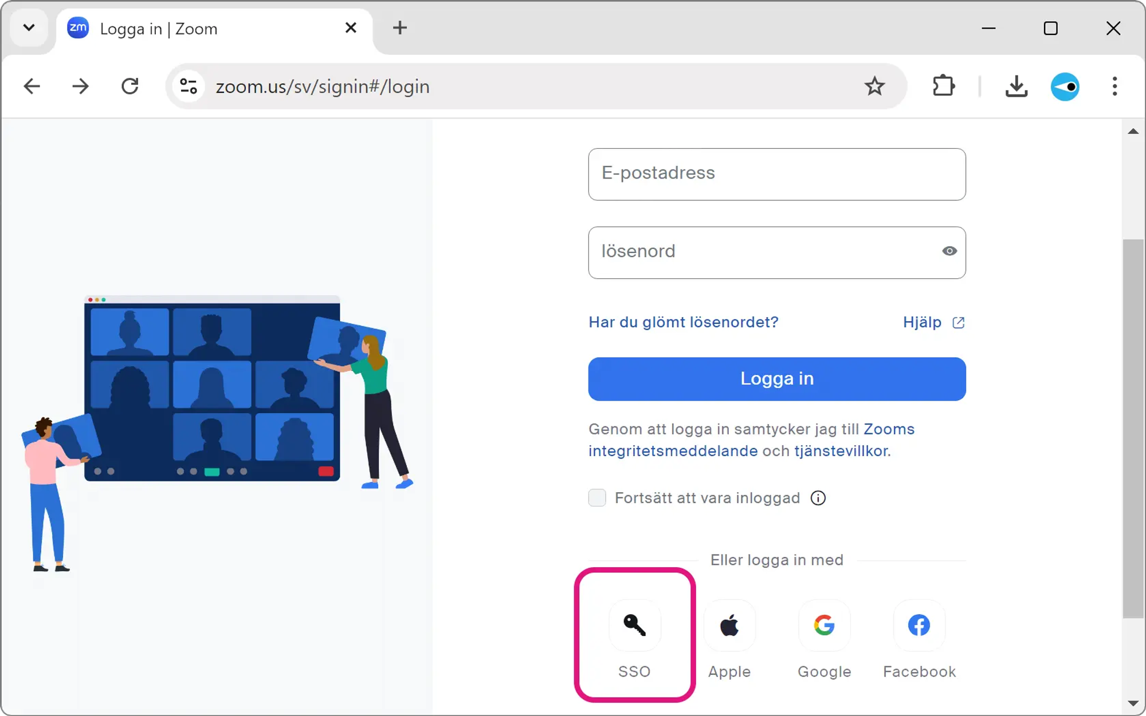Click the lösenord password field
1146x716 pixels.
point(777,252)
